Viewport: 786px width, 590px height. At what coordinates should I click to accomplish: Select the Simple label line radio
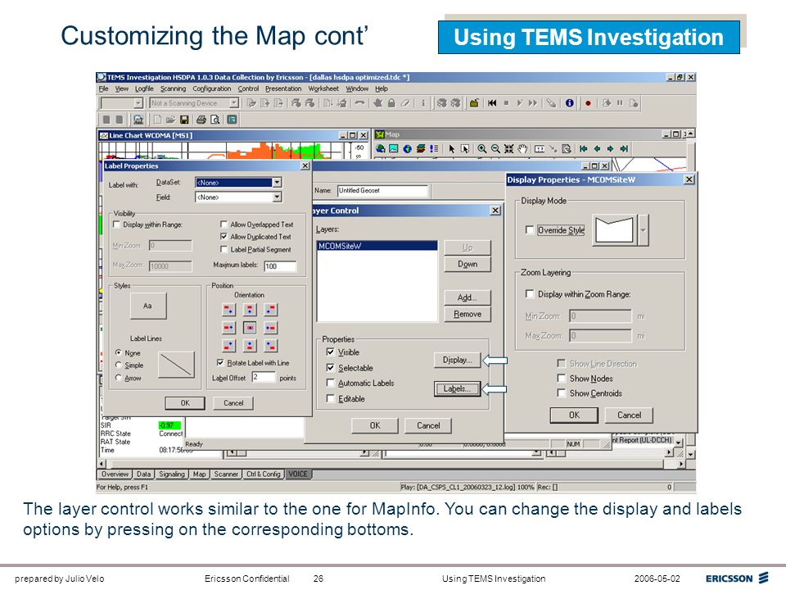point(118,365)
